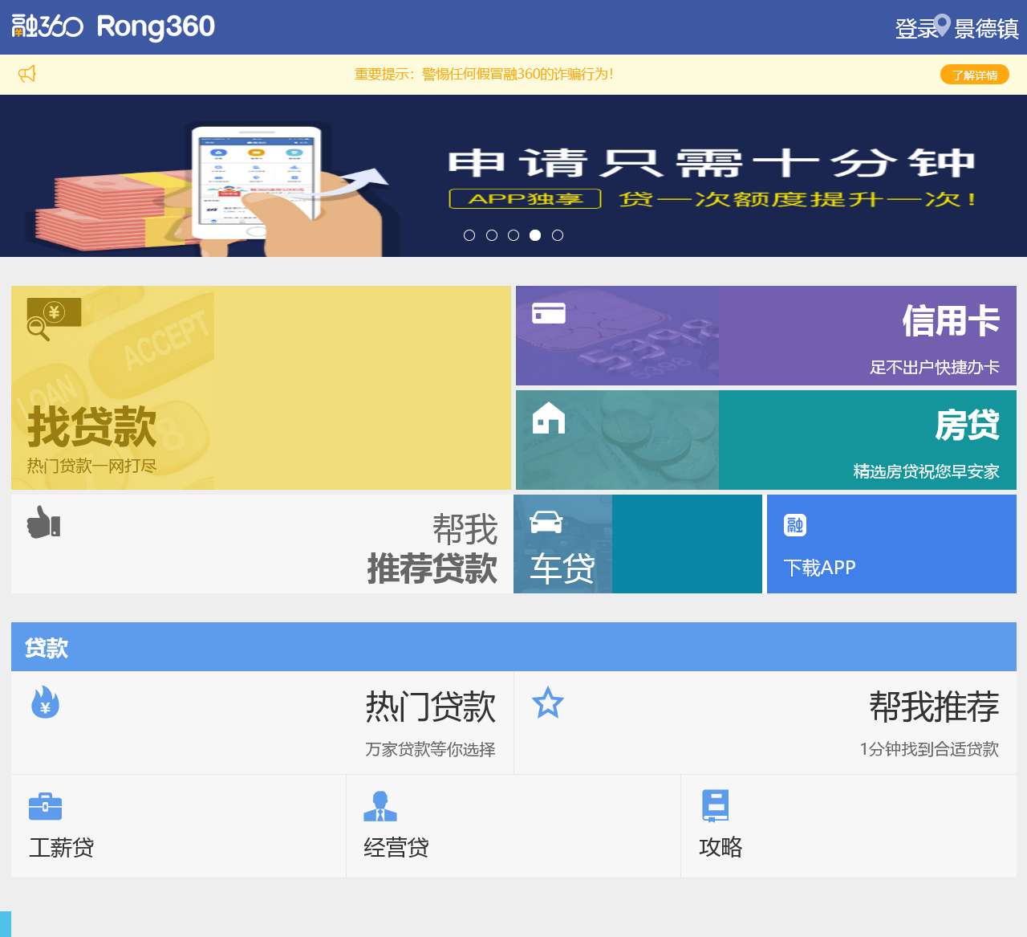Click the thumbs-up recommend loan icon
Screen dimensions: 1027x937
(43, 522)
